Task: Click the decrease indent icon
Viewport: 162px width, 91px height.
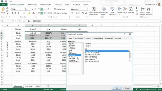Action: coord(48,13)
